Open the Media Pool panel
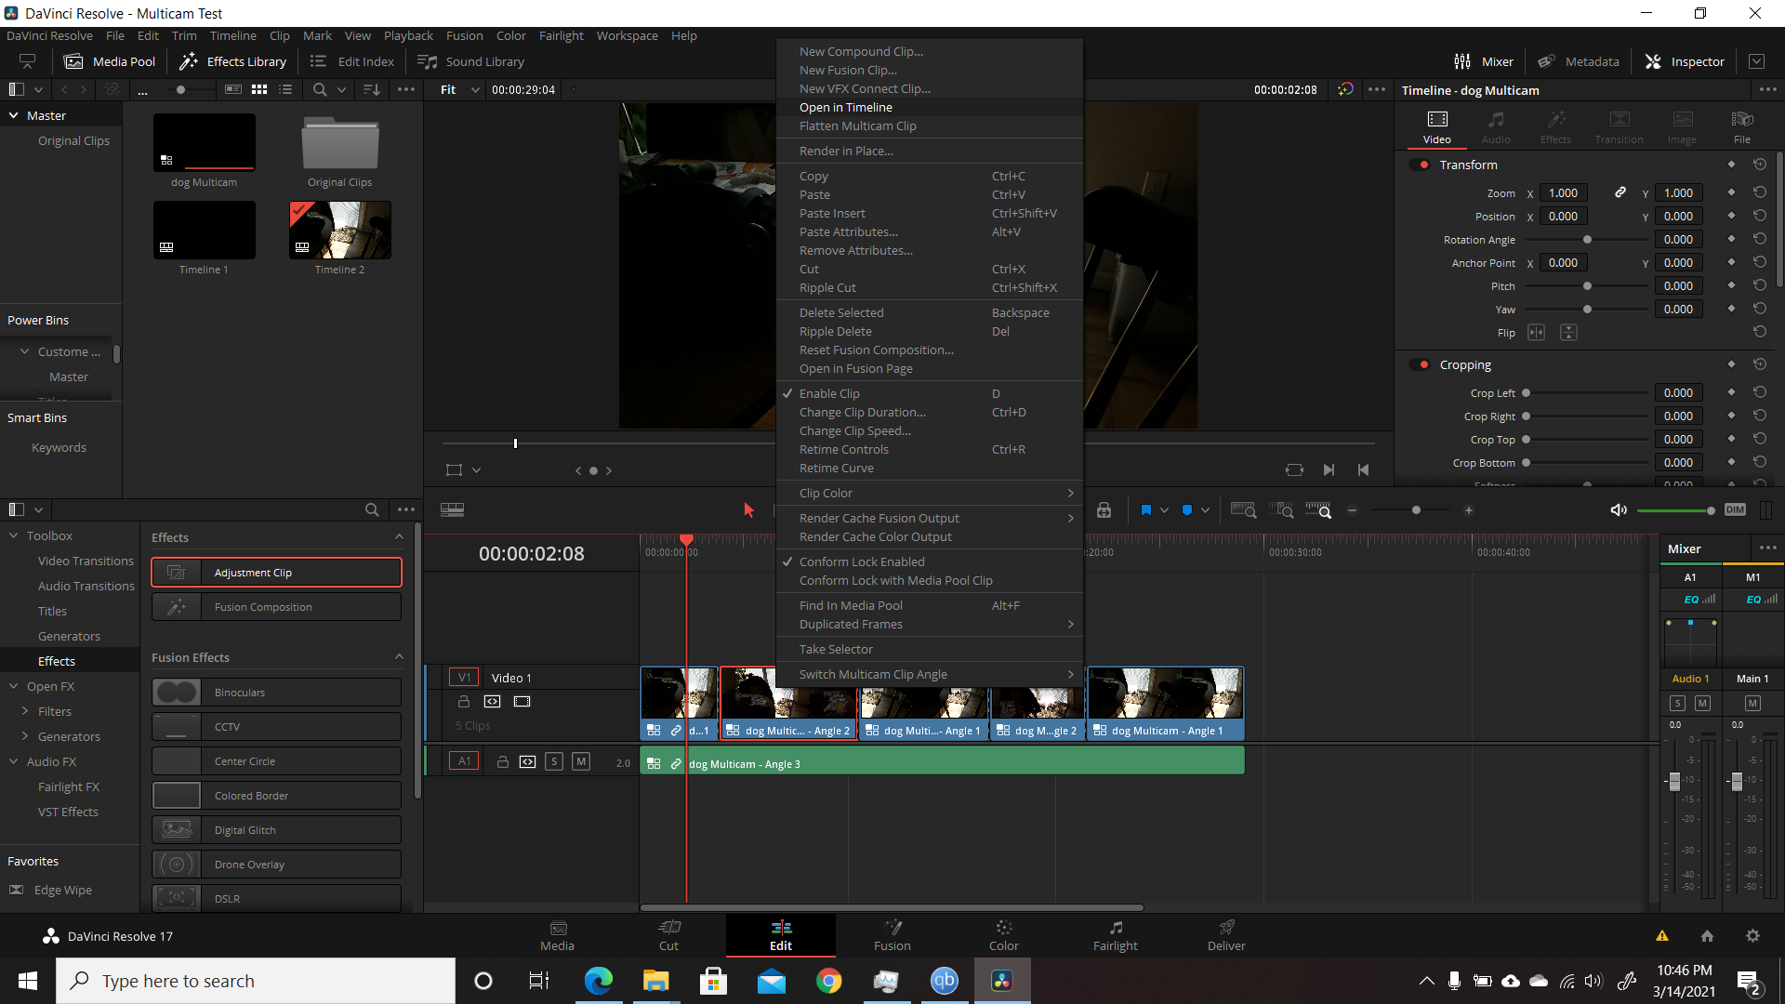The image size is (1785, 1004). pos(110,61)
